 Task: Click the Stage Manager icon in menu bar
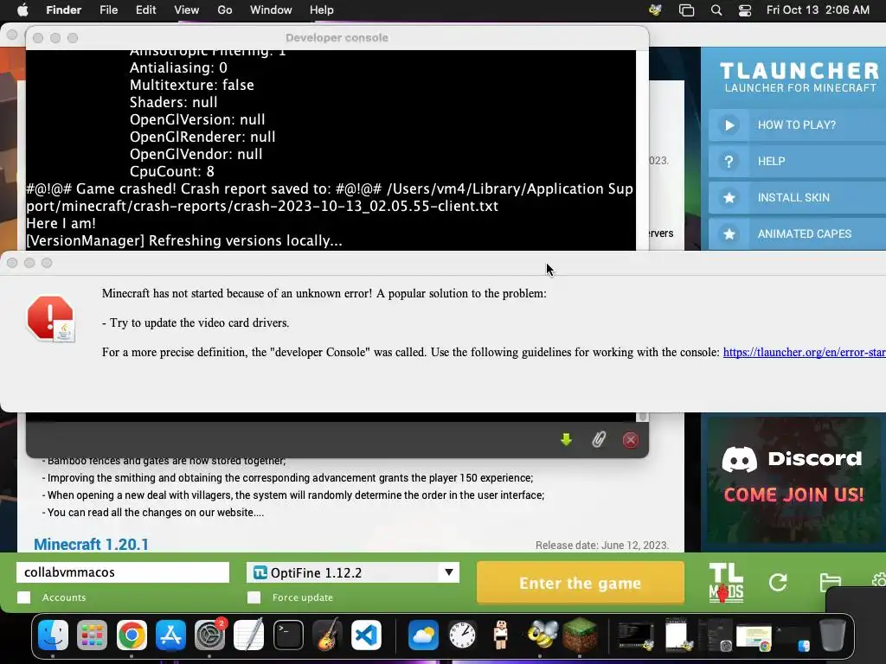[686, 10]
